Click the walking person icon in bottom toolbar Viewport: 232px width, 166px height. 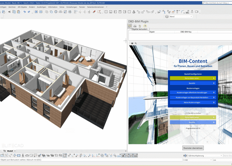point(23,155)
